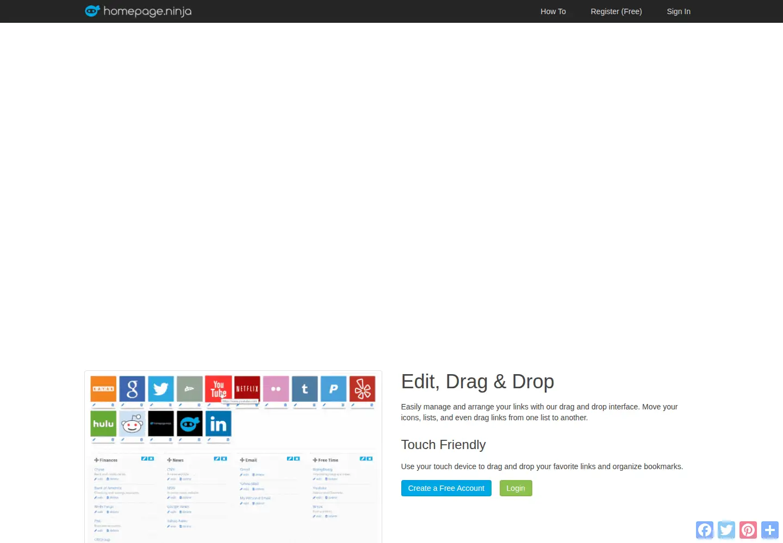Screen dimensions: 783x543
Task: Click the PayPal tile in demo
Action: [333, 389]
